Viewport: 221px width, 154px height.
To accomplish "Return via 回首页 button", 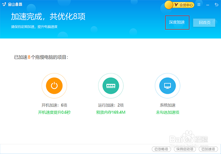I will point(204,23).
